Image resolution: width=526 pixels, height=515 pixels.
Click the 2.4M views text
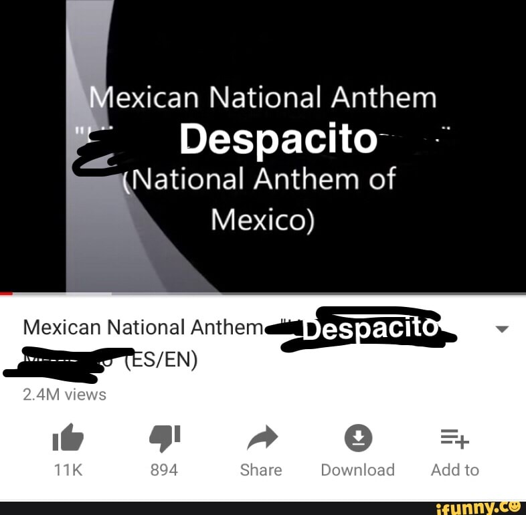pyautogui.click(x=64, y=395)
